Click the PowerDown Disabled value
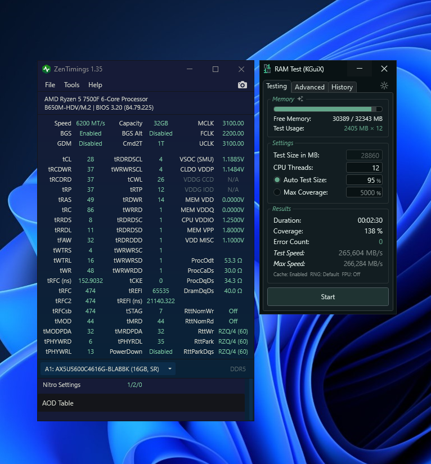The image size is (431, 464). pos(161,352)
